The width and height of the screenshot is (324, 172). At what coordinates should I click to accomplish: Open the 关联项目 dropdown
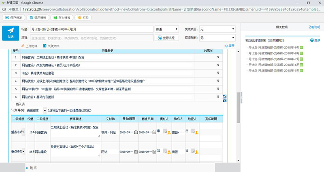(218, 29)
